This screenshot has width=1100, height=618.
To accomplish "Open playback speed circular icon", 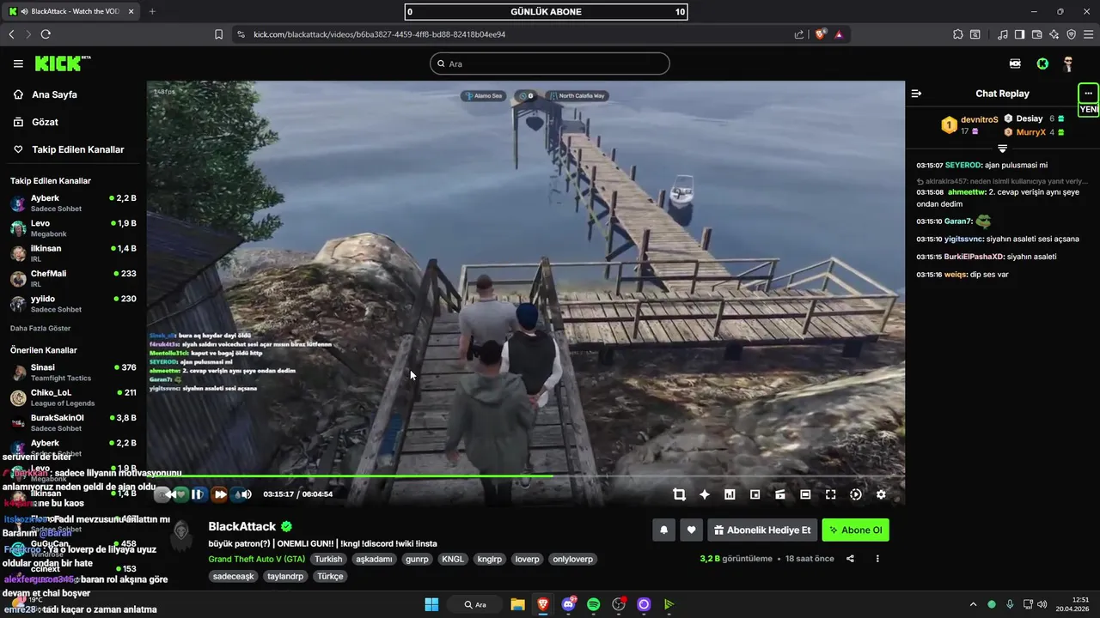I will point(856,494).
